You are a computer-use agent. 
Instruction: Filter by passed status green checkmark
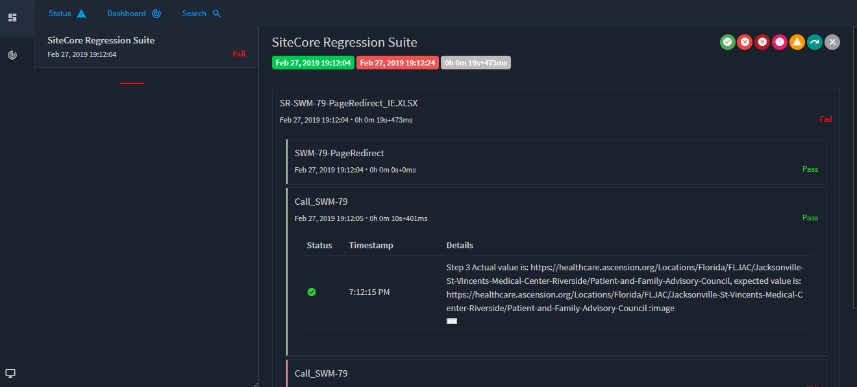[x=728, y=42]
